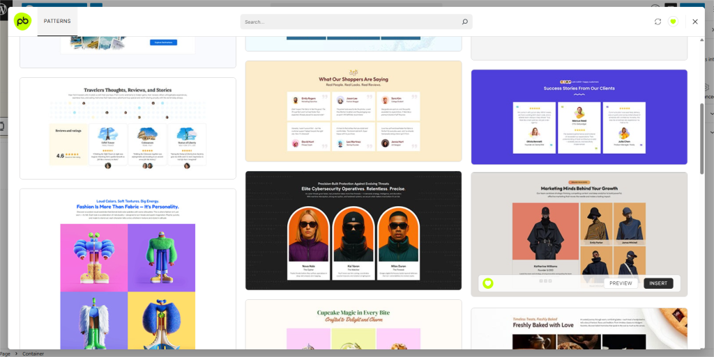Viewport: 714px width, 357px height.
Task: Pick the Cupcake Magic in Every Bite pattern
Action: (353, 324)
